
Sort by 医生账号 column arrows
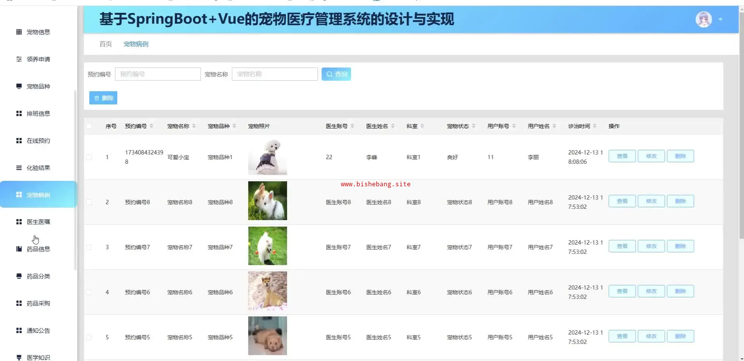[x=352, y=126]
